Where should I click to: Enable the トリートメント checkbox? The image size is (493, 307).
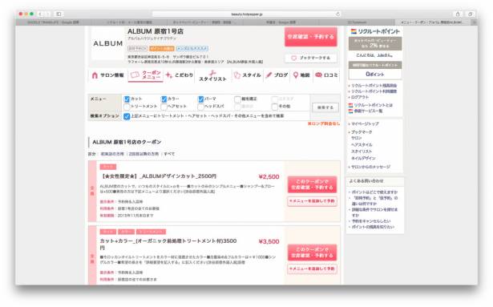127,107
